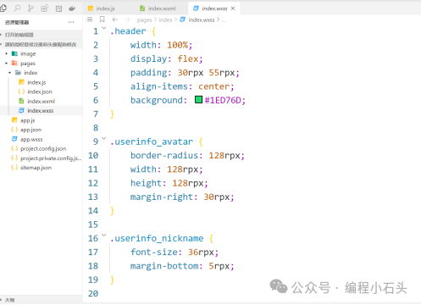
Task: Click the 'margin-right: 30rpx;' line
Action: point(182,197)
